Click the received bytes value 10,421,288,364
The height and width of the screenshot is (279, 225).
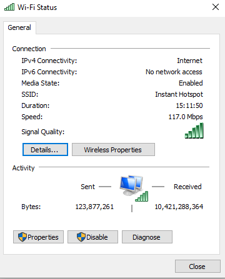179,207
